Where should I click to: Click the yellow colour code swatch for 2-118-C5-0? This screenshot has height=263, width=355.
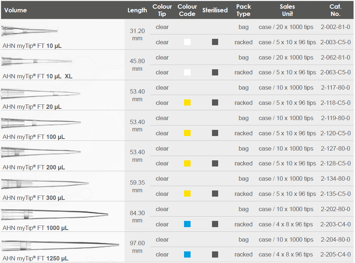(187, 103)
